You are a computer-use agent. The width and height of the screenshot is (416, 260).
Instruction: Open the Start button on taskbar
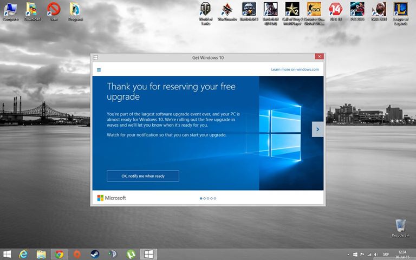[x=7, y=254]
